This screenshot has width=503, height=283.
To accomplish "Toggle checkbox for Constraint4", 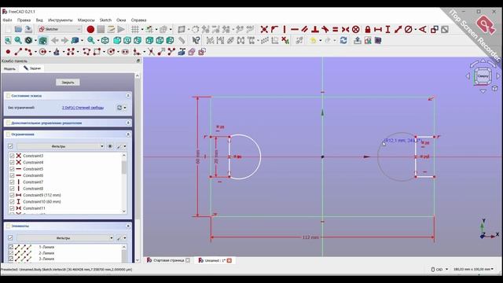I will click(12, 163).
